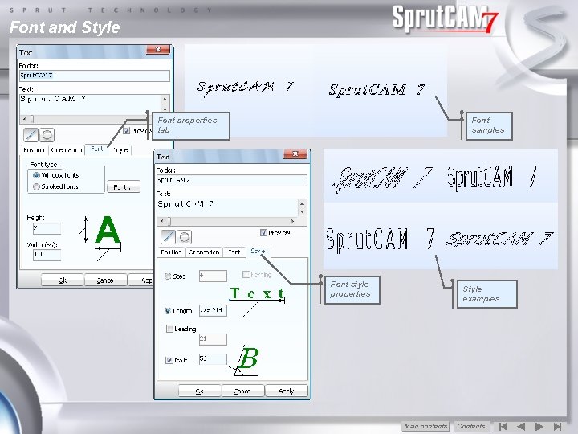
Task: Click the Italic angle value field
Action: tap(213, 359)
